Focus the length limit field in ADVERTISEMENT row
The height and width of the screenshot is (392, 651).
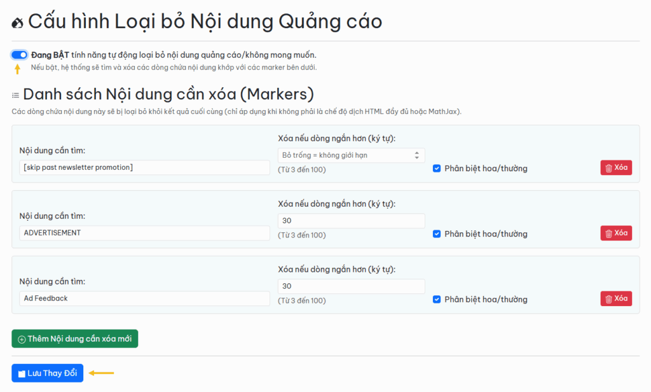(351, 221)
